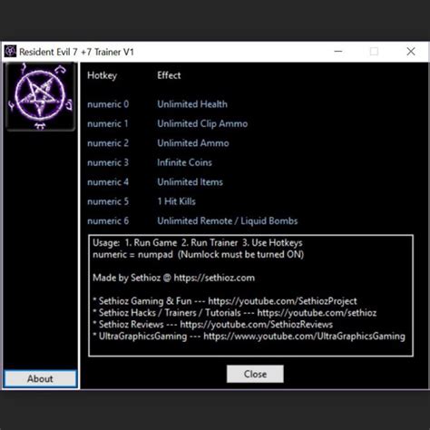Select the 1 Hit Kills effect
Image resolution: width=430 pixels, height=430 pixels.
coord(177,201)
